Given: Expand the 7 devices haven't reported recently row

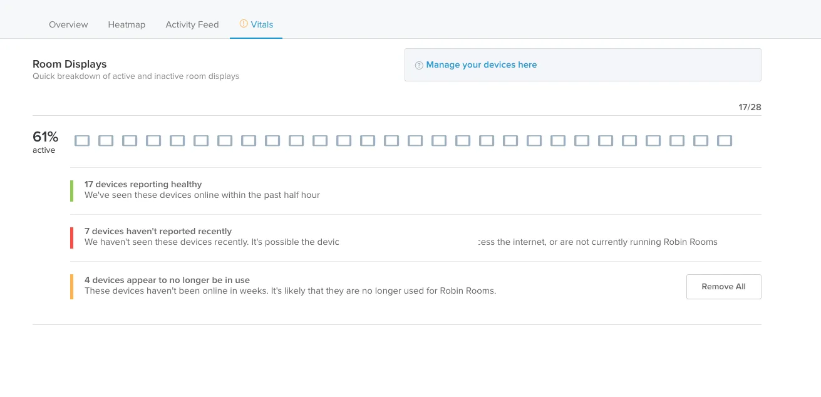Looking at the screenshot, I should tap(416, 238).
